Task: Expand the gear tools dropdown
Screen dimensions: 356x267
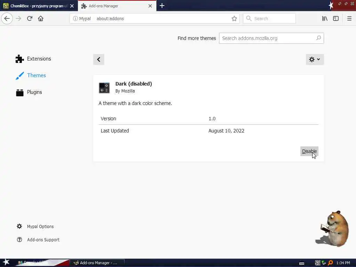Action: (x=315, y=59)
